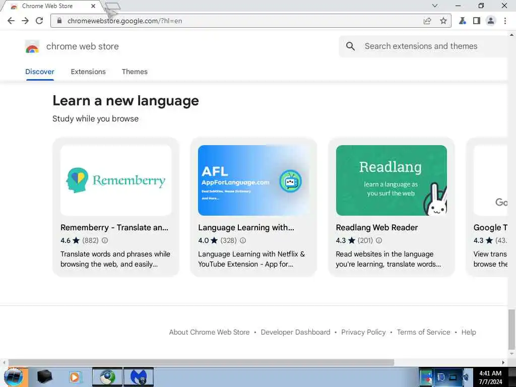516x387 pixels.
Task: Click the taskbar clock showing 4:41 AM
Action: coord(490,377)
